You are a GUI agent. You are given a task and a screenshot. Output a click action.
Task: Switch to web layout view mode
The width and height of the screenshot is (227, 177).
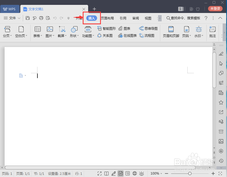pyautogui.click(x=135, y=173)
